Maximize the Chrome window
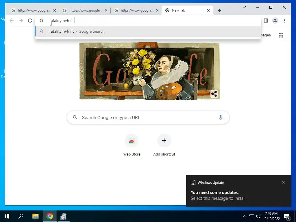This screenshot has height=222, width=296. [x=271, y=7]
